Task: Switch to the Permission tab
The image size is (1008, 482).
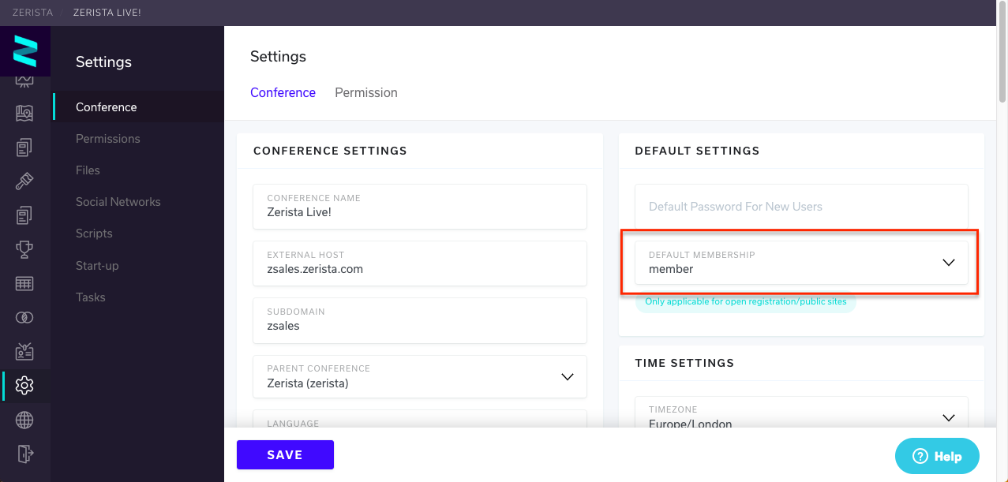Action: [x=366, y=92]
